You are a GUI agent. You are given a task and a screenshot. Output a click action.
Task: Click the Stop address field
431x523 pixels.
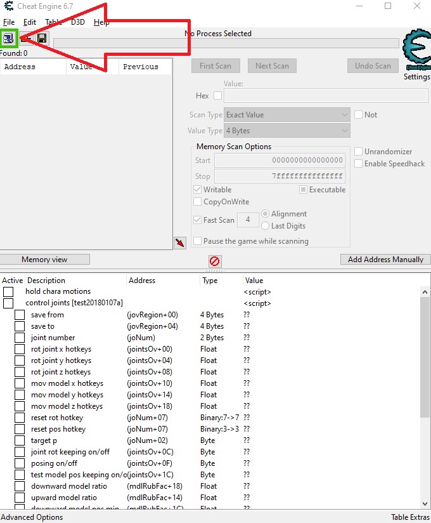click(x=280, y=176)
